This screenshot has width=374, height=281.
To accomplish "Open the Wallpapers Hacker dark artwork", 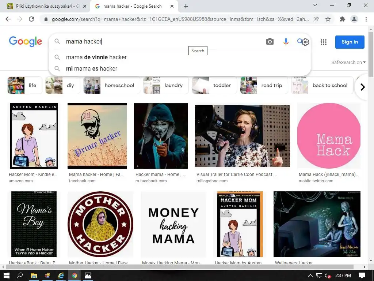I will (x=317, y=224).
